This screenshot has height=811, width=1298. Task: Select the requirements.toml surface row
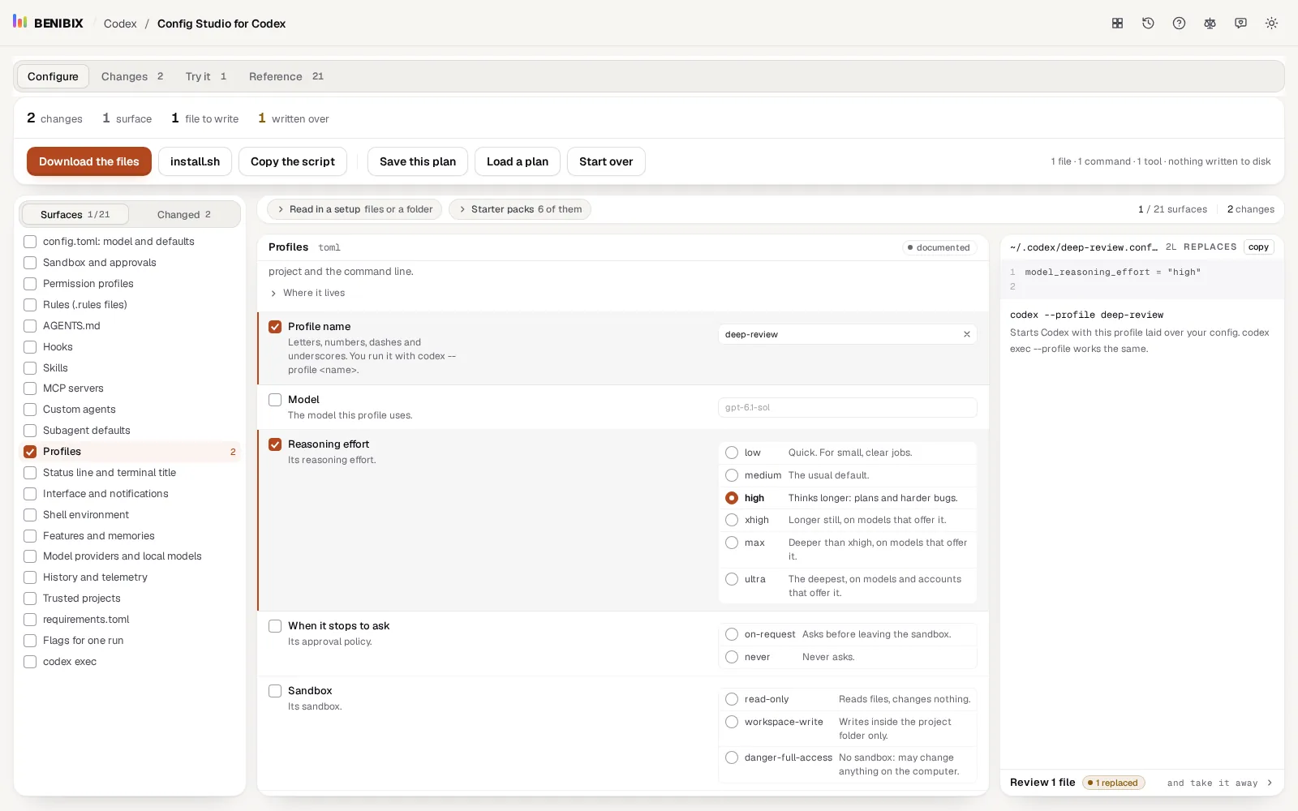[130, 620]
